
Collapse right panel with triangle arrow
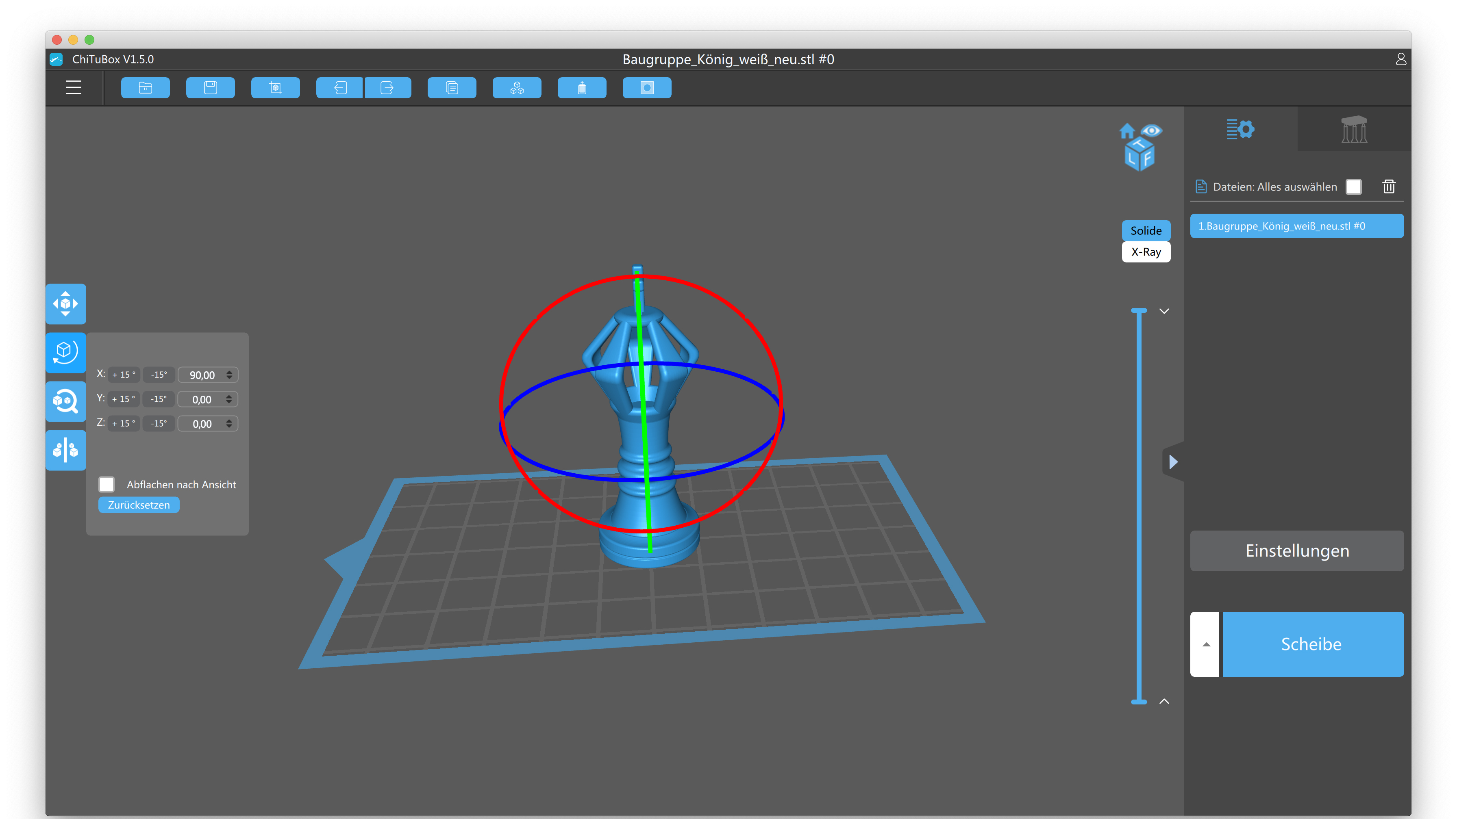tap(1173, 462)
